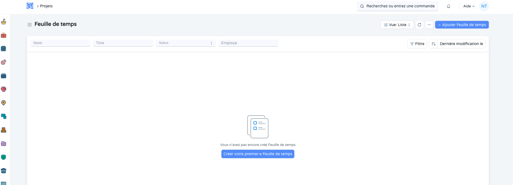This screenshot has width=513, height=185.
Task: Open the Dernière modification le sort menu
Action: coord(461,44)
